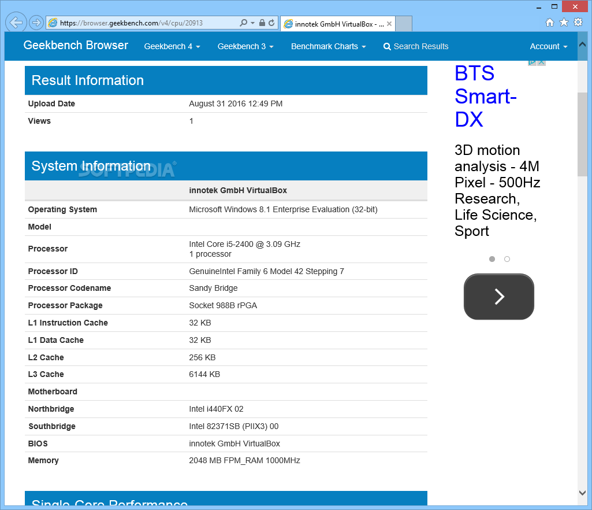Close the innotek GmbH VirtualBox tab
The image size is (592, 510).
(x=389, y=24)
